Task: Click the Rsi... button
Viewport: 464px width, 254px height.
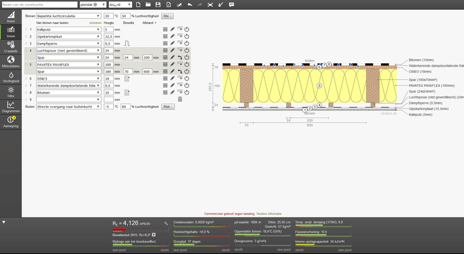Action: [x=168, y=16]
